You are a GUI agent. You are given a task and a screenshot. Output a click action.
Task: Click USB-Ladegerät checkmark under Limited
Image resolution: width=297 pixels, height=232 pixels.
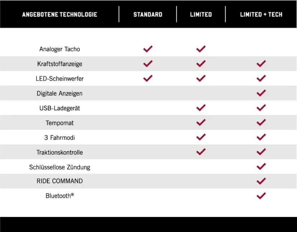pyautogui.click(x=201, y=108)
